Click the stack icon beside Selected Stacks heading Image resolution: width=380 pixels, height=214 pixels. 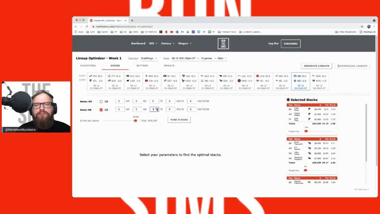point(288,99)
